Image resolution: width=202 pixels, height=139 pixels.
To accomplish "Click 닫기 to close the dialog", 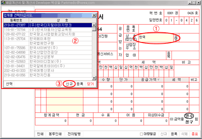I will pos(90,84).
